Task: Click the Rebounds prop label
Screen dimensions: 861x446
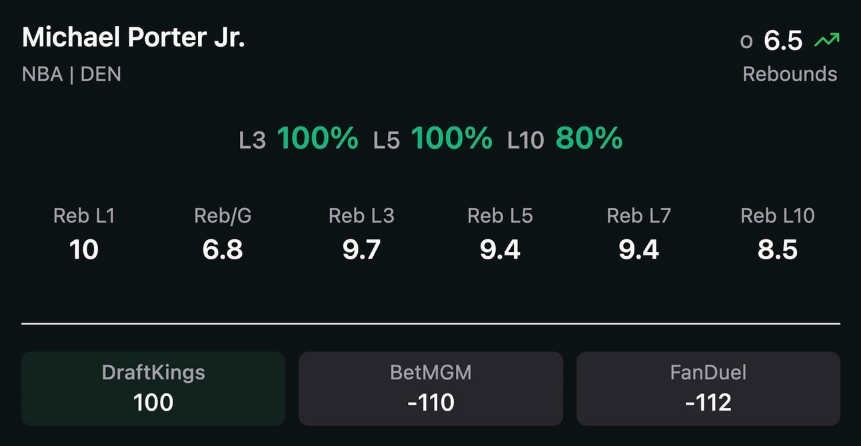Action: click(790, 73)
